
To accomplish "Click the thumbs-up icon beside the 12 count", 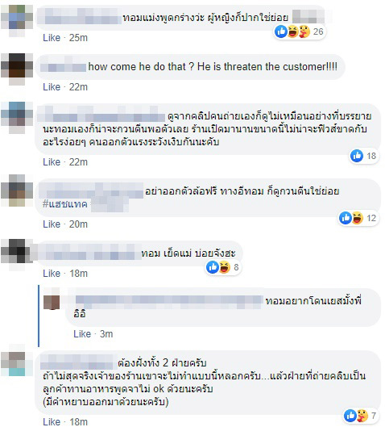I will (346, 218).
